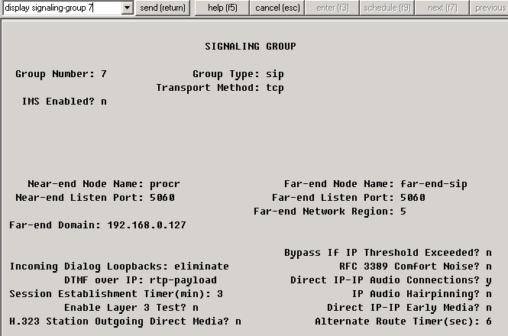
Task: Click the schedule (f9) button
Action: click(387, 8)
